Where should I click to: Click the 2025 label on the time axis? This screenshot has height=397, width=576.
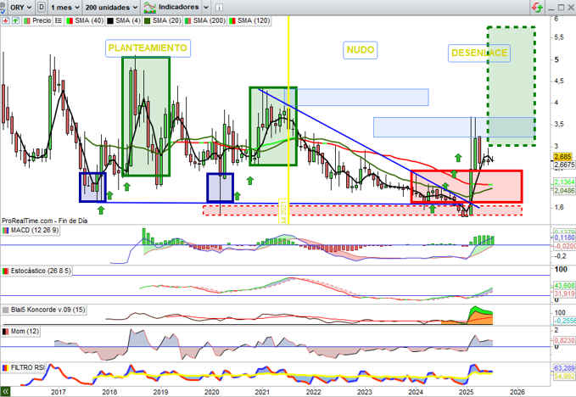(x=467, y=392)
